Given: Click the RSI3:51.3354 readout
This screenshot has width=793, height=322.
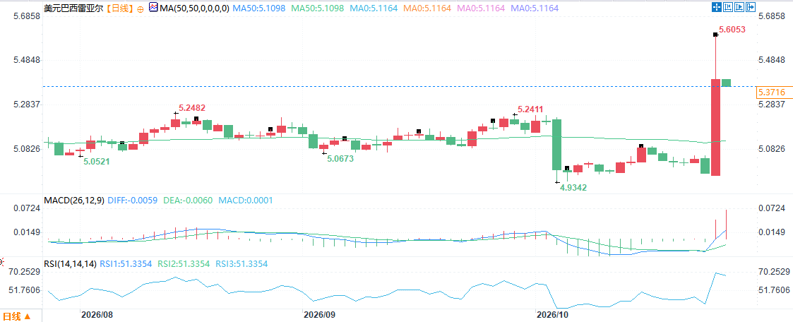Looking at the screenshot, I should [242, 264].
